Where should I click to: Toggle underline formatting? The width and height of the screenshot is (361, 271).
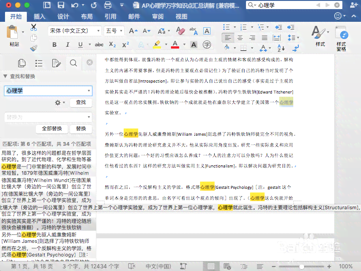pos(80,44)
